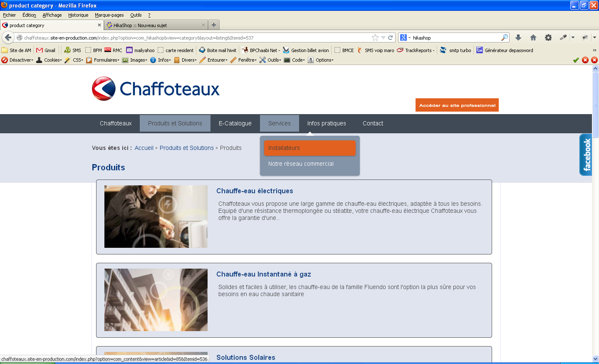Open the Gestion billet avion bookmark

(306, 50)
